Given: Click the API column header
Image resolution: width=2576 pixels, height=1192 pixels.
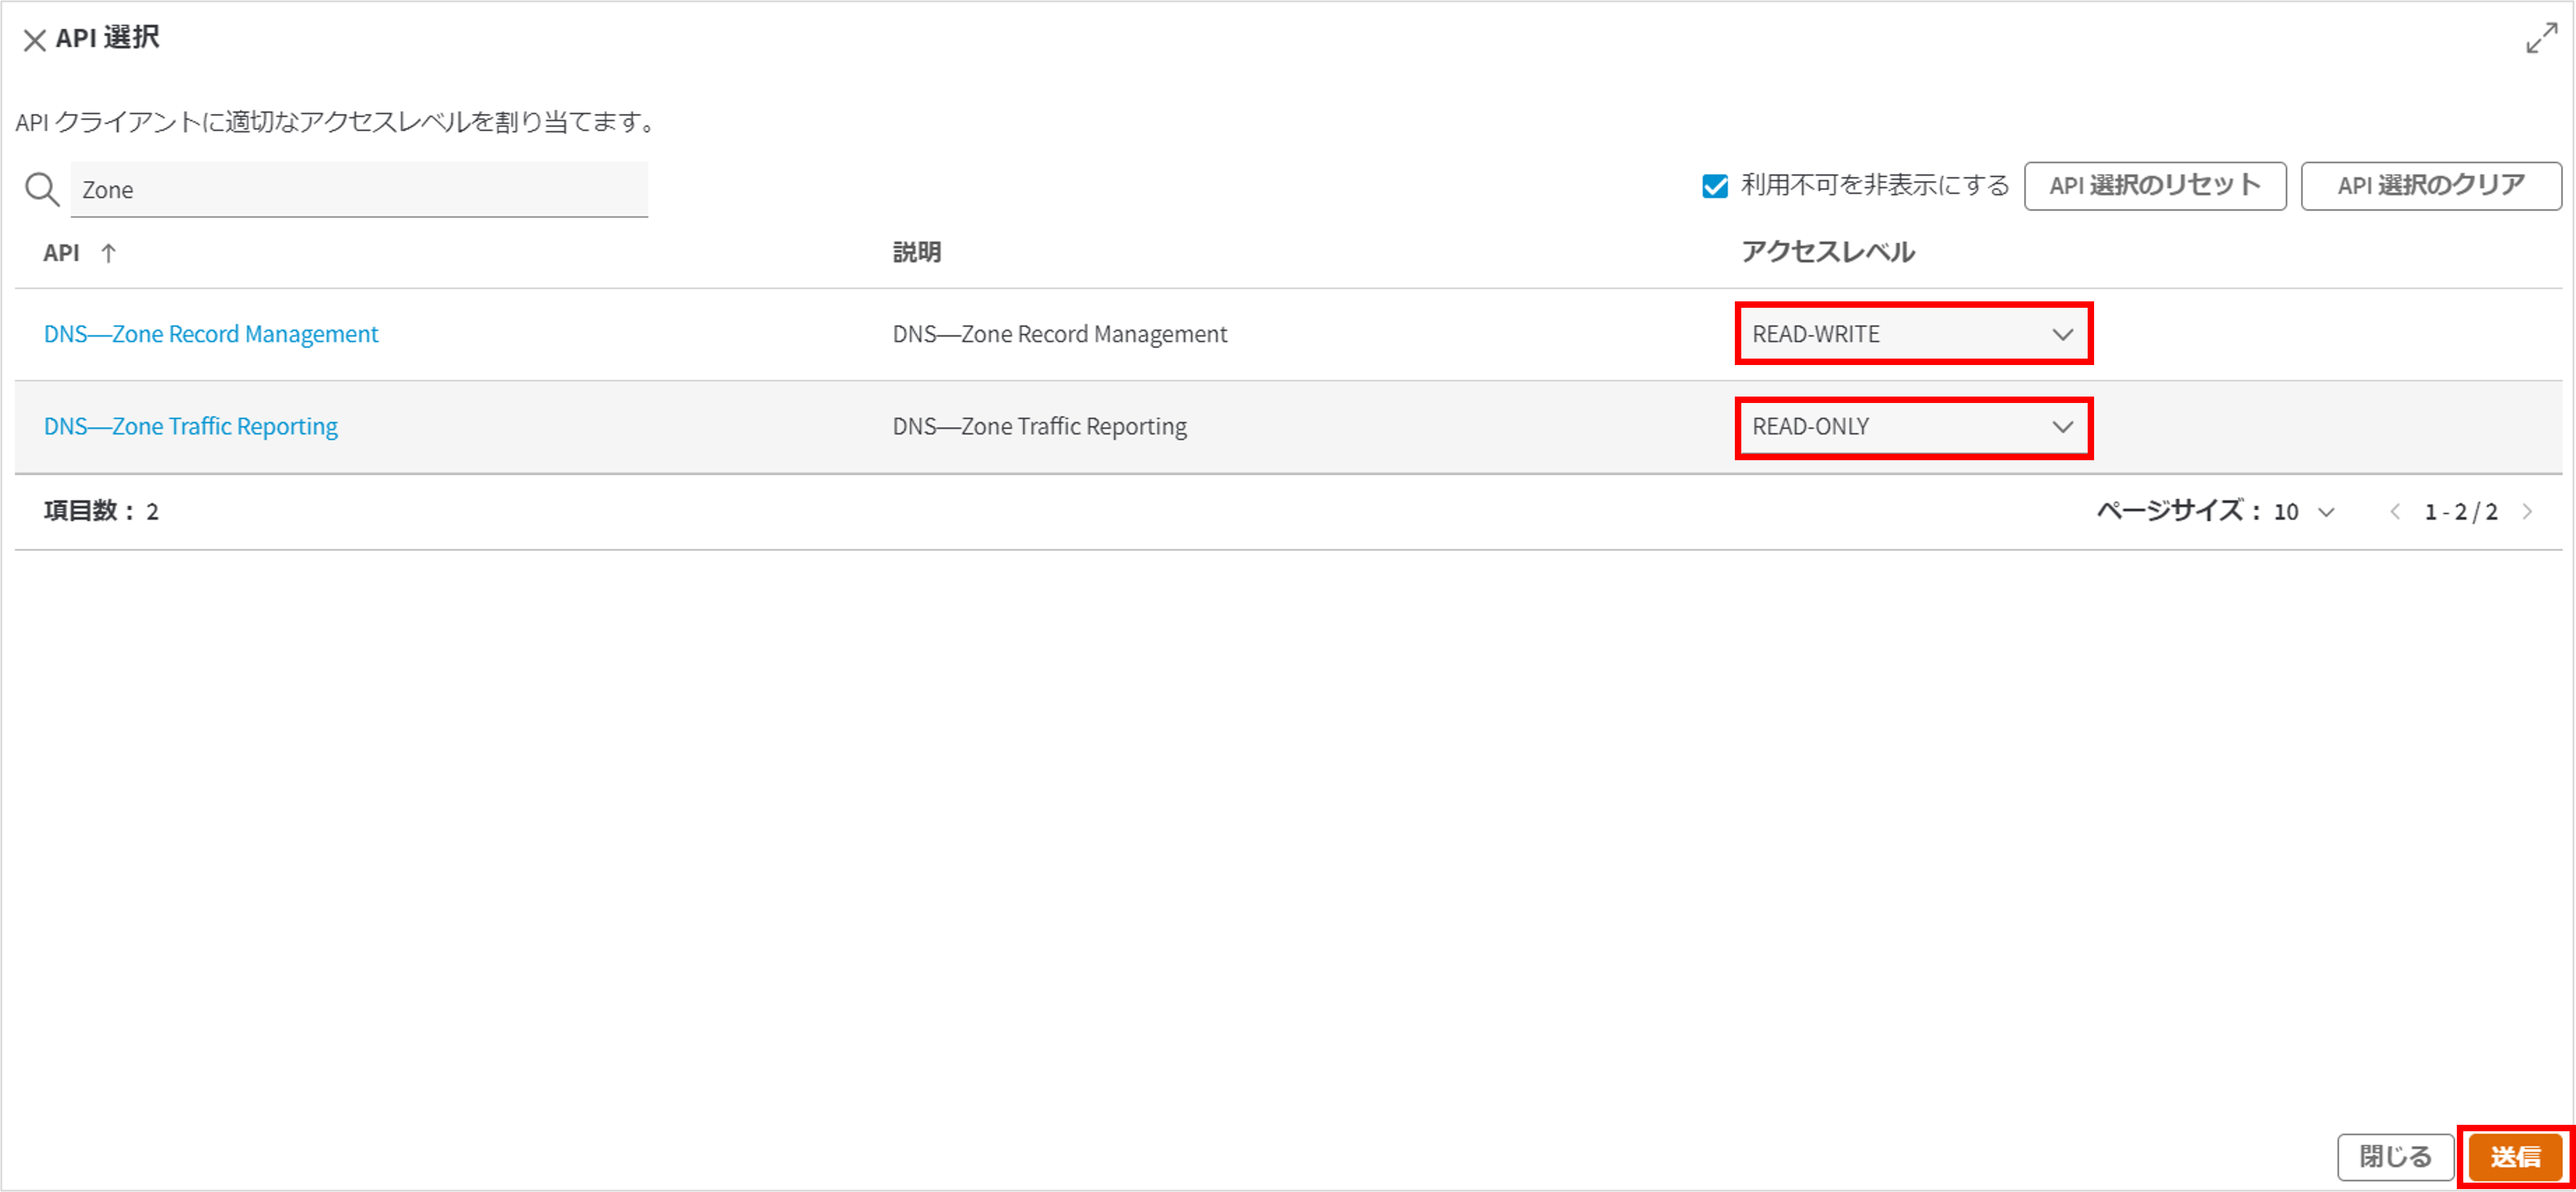Looking at the screenshot, I should point(61,253).
